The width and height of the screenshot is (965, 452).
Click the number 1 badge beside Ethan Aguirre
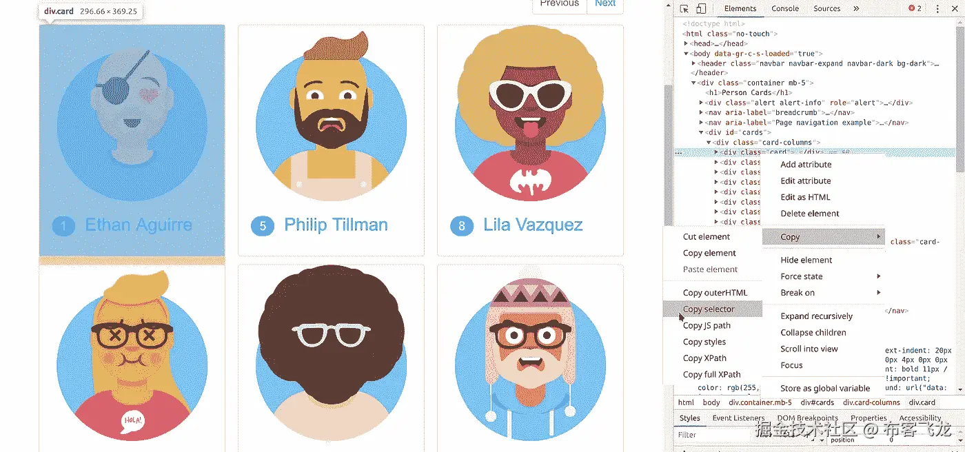pyautogui.click(x=63, y=226)
